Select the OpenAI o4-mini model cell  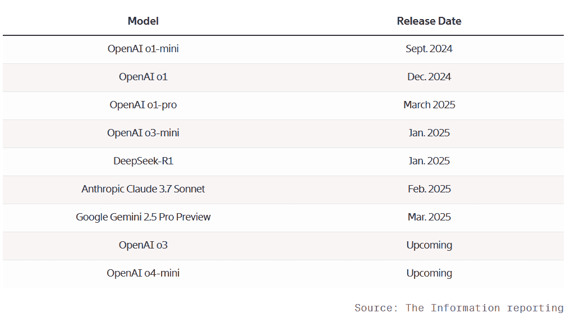pyautogui.click(x=143, y=273)
